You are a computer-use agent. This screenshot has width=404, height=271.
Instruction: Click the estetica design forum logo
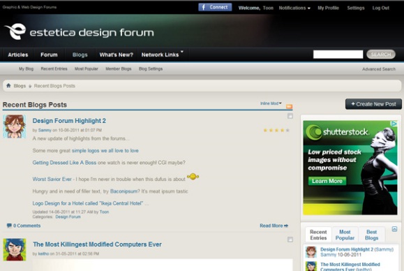[79, 31]
